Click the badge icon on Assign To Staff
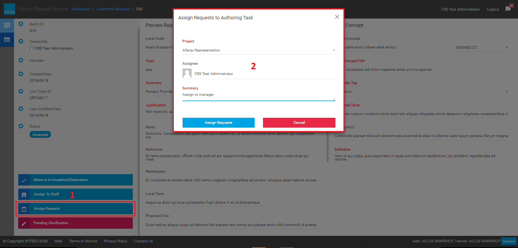518x248 pixels. click(x=24, y=195)
